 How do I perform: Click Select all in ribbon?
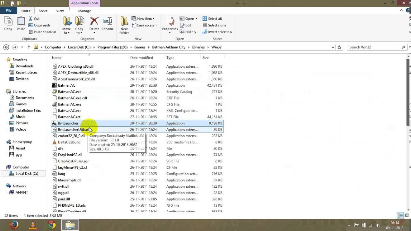coord(212,19)
